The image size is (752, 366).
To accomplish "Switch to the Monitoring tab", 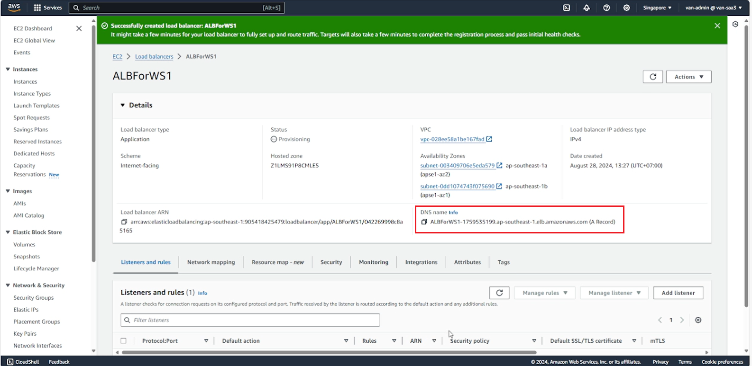I will 374,262.
